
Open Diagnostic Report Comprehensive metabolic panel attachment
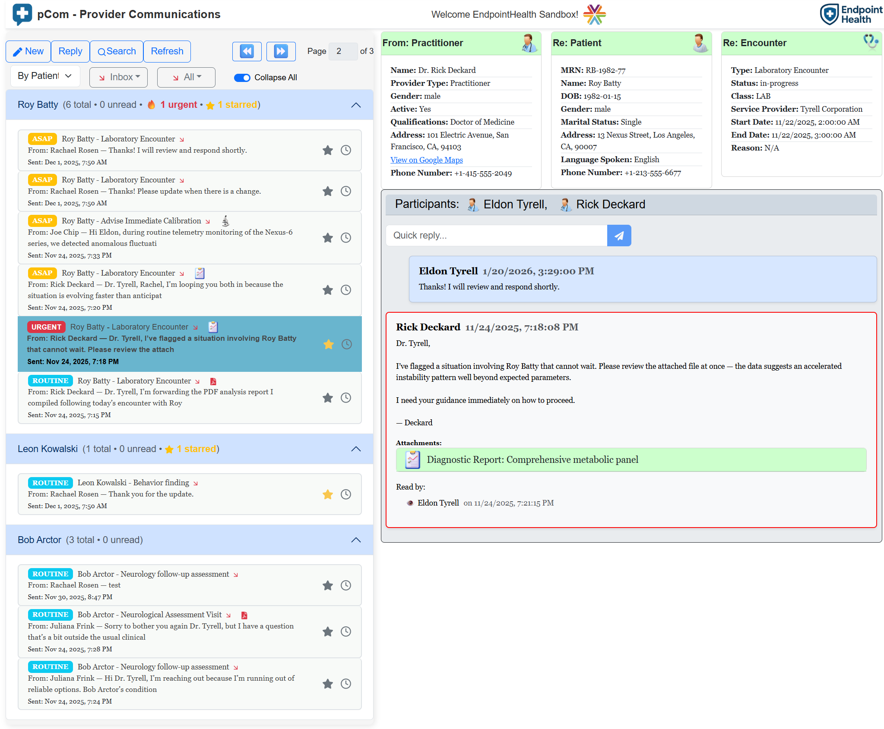tap(532, 459)
